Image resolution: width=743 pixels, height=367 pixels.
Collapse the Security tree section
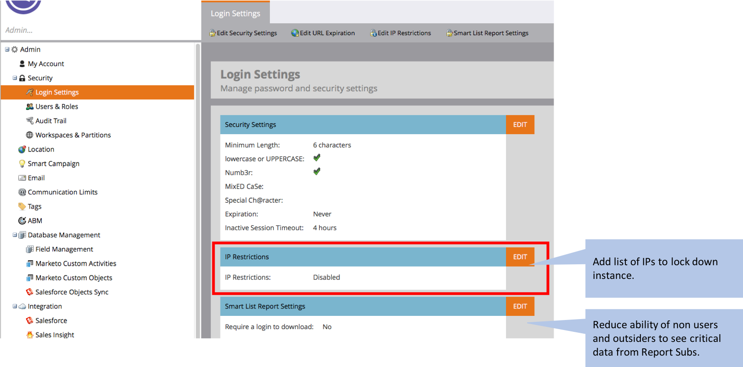coord(15,78)
